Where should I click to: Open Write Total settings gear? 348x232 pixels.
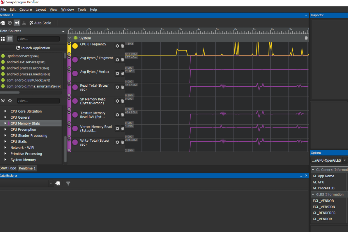coord(117,142)
